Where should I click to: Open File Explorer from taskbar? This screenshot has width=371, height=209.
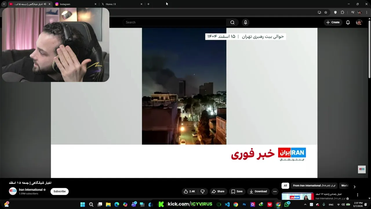(x=108, y=204)
